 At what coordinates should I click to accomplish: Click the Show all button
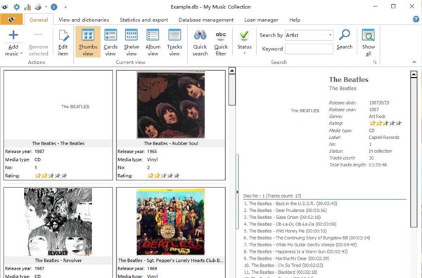pyautogui.click(x=368, y=43)
